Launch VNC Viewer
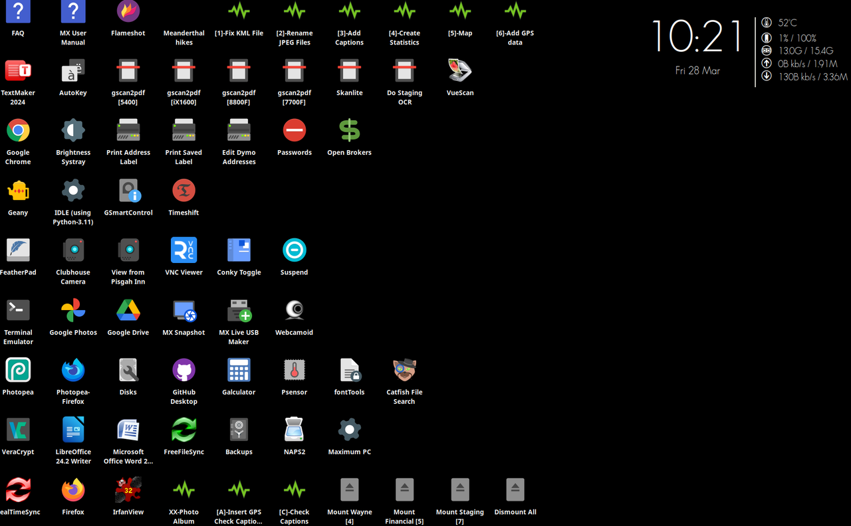 pos(183,250)
